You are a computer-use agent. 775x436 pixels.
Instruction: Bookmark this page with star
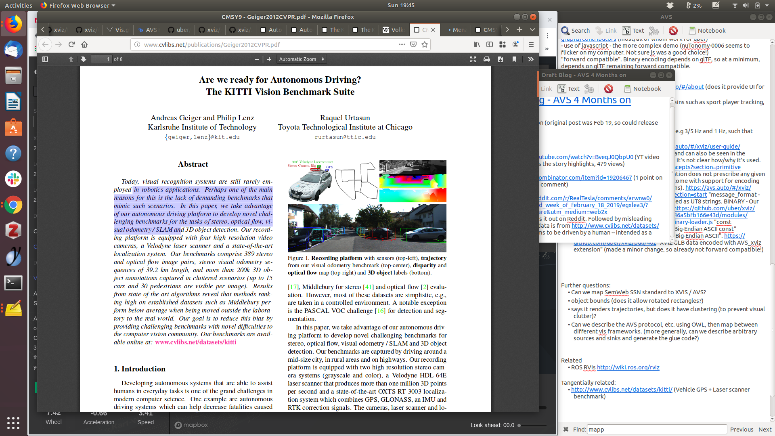425,44
